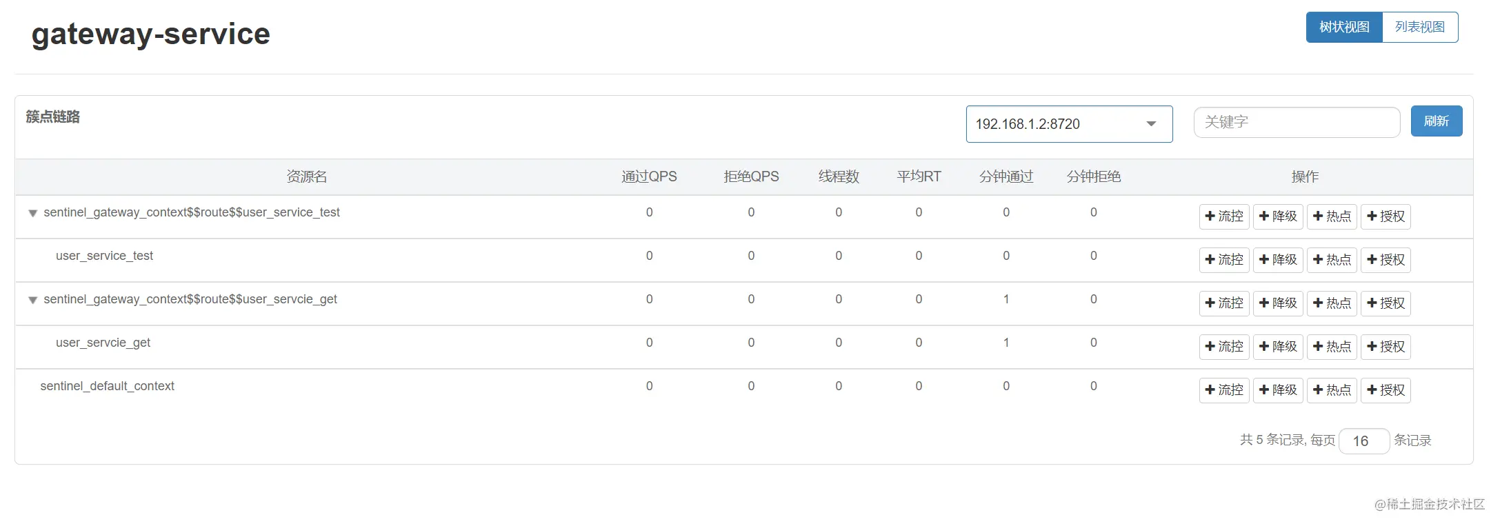Add 降级 rule for sentinel_gateway_context user_servcie_get route
This screenshot has width=1500, height=526.
pyautogui.click(x=1278, y=303)
